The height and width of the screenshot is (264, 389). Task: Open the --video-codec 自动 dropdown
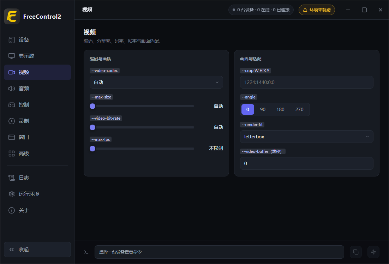pos(156,82)
